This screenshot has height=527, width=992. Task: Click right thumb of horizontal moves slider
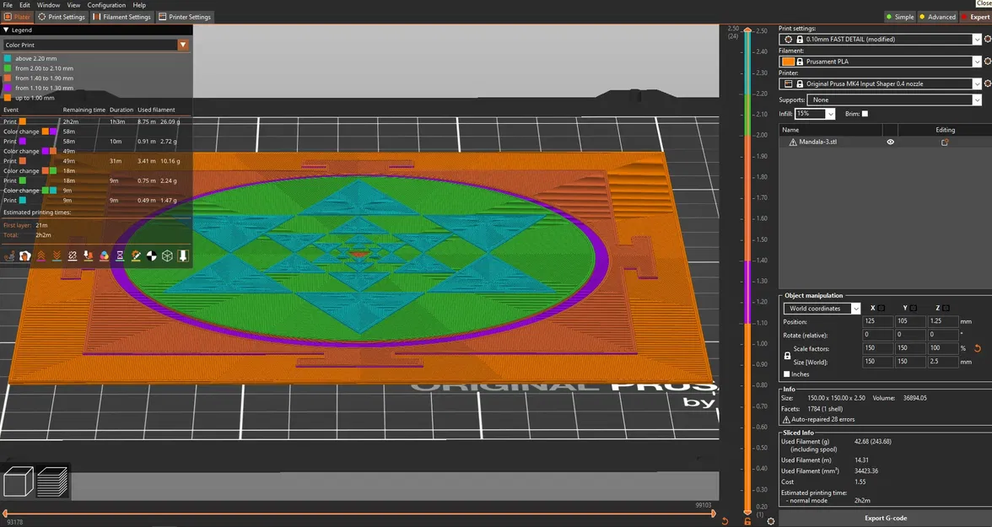[714, 513]
